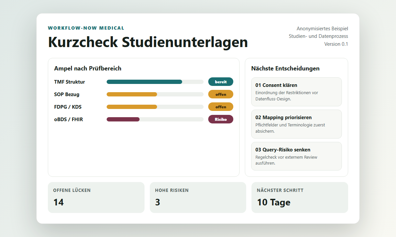Image resolution: width=396 pixels, height=237 pixels.
Task: Open the '01 Consent klären' card
Action: [x=296, y=92]
